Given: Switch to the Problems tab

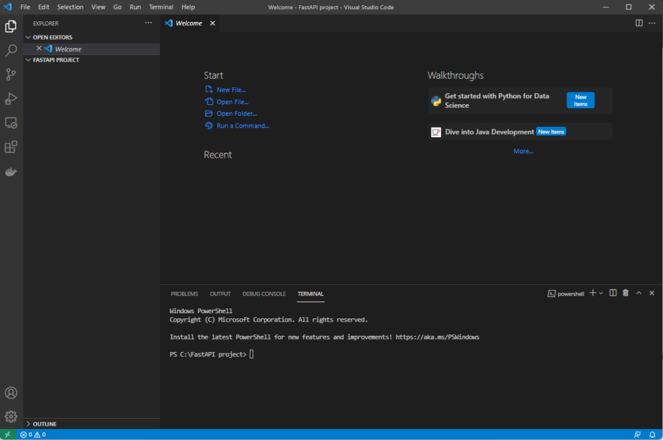Looking at the screenshot, I should pyautogui.click(x=185, y=294).
